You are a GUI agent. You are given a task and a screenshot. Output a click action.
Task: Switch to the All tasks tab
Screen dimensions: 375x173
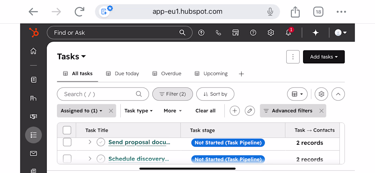[x=77, y=74]
